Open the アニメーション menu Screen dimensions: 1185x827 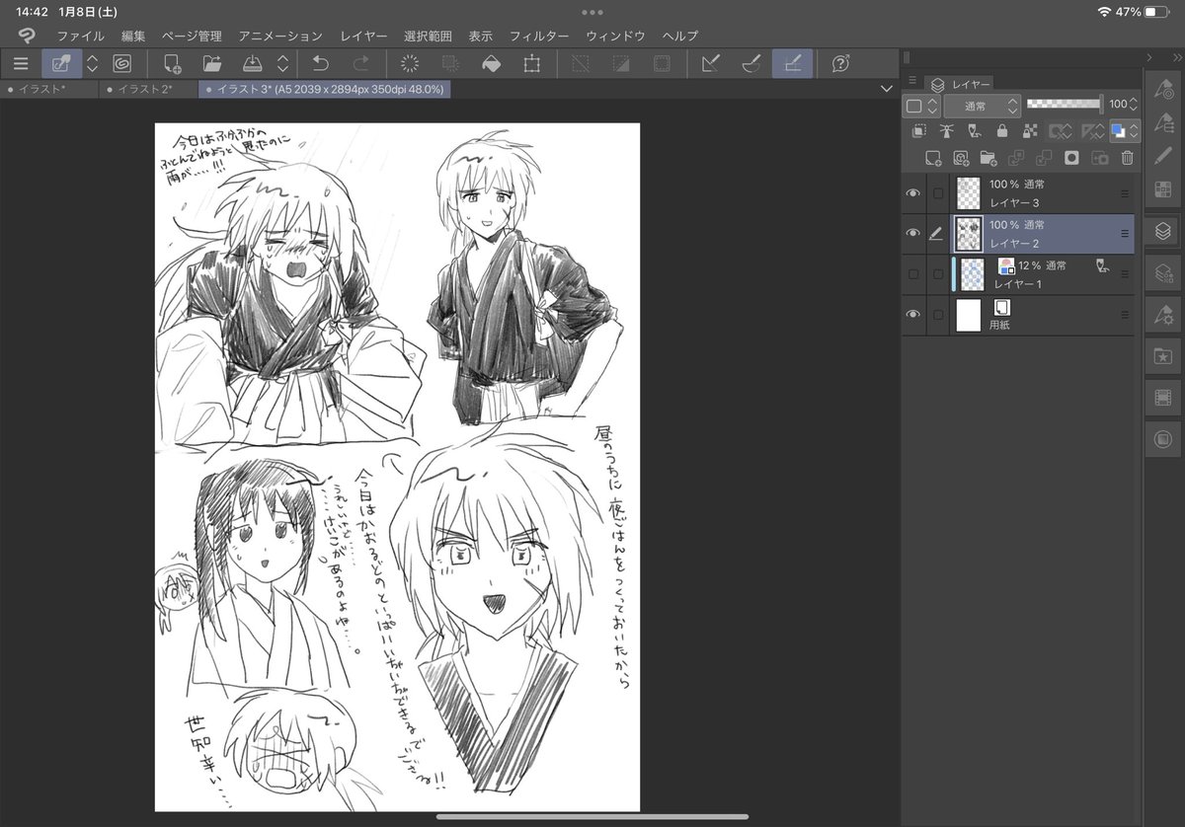(x=280, y=36)
